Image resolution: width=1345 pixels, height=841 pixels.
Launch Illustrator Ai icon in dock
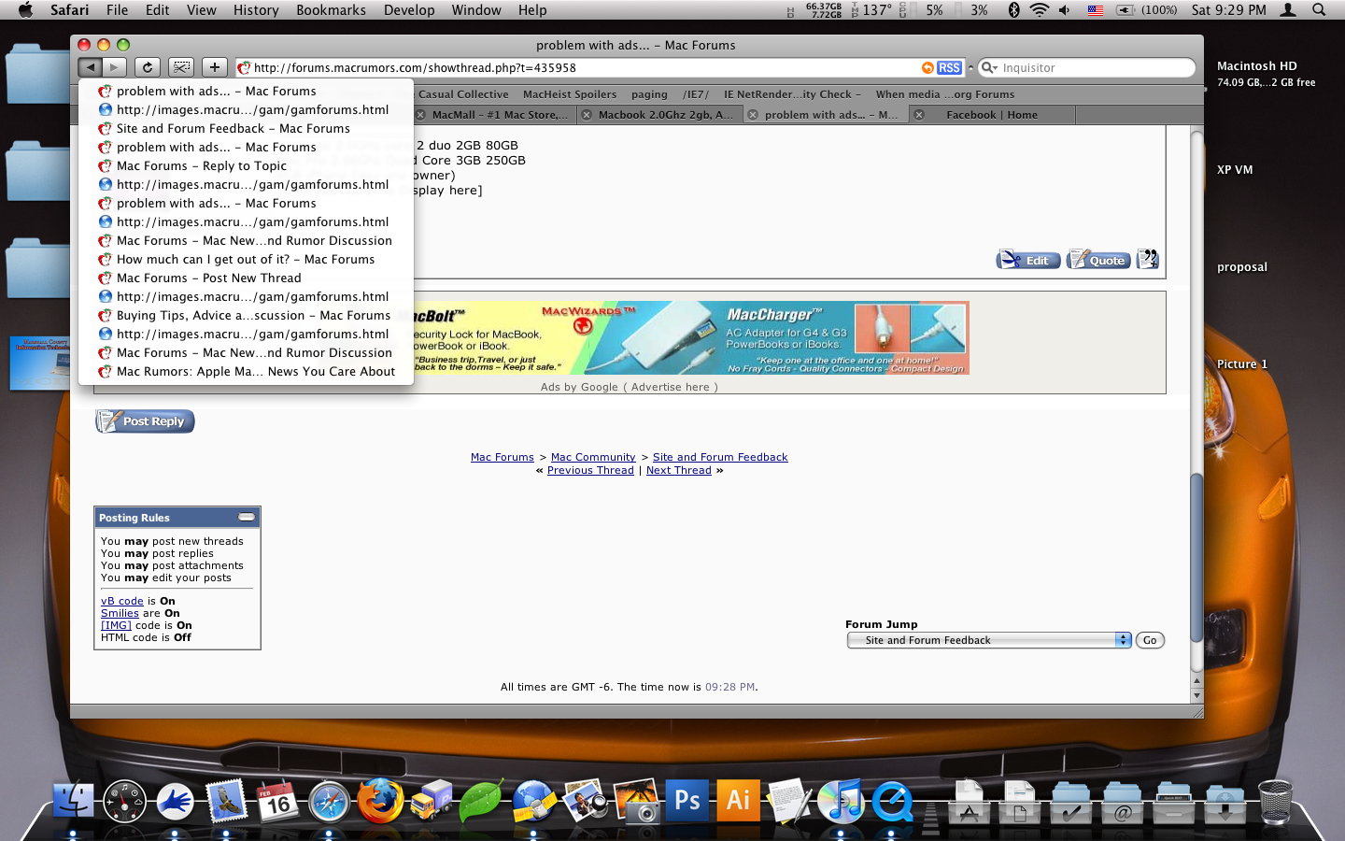coord(739,801)
